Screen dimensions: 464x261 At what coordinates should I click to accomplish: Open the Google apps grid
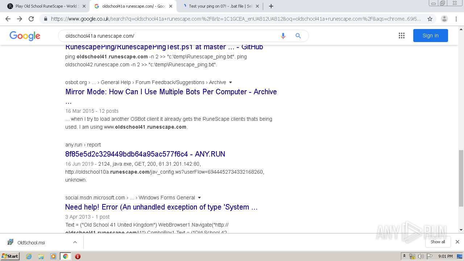401,36
